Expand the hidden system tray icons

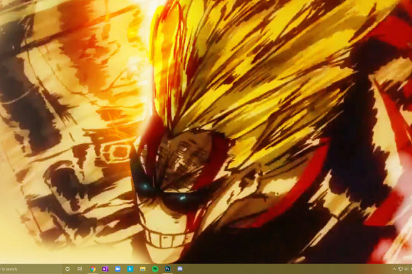[x=394, y=269]
